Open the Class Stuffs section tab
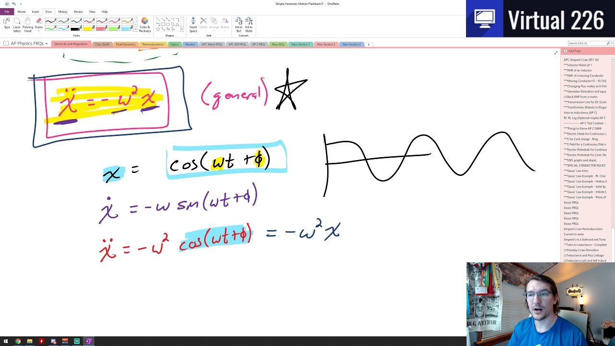 pos(102,44)
